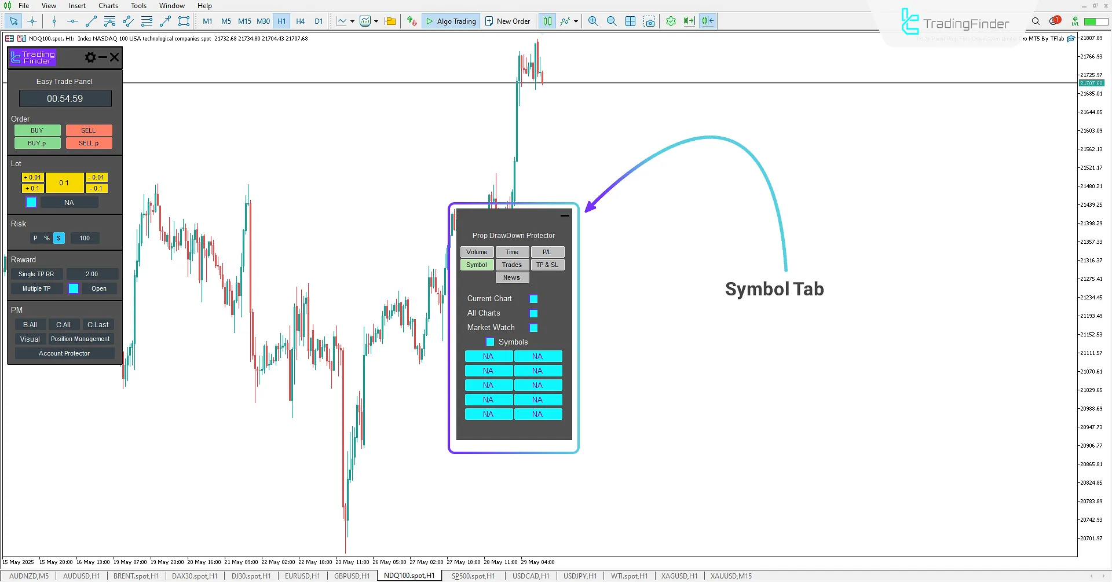Switch to the EURUSD,H1 chart tab
Viewport: 1112px width, 582px height.
point(302,576)
